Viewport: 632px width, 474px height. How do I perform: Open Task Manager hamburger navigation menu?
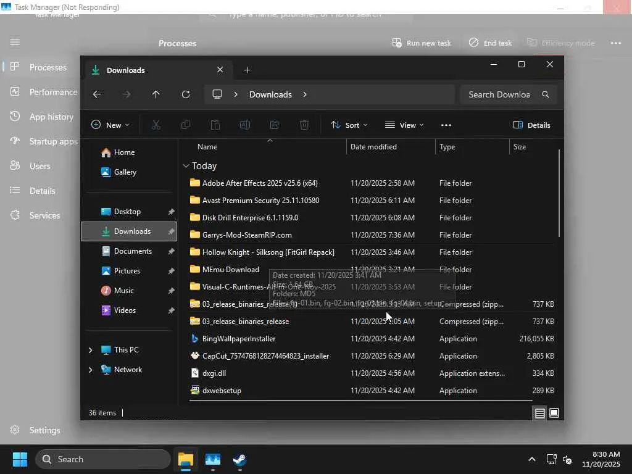(15, 43)
